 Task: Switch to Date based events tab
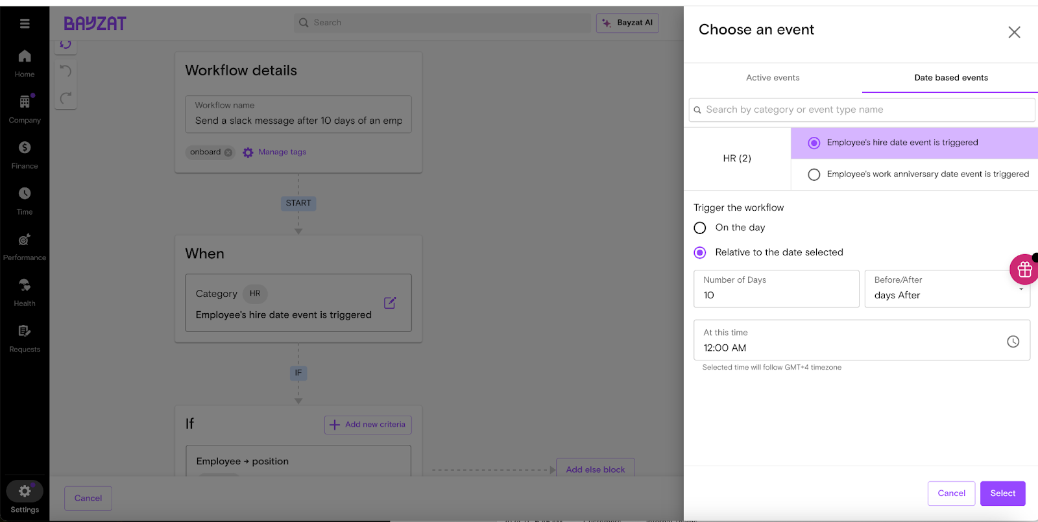(950, 78)
